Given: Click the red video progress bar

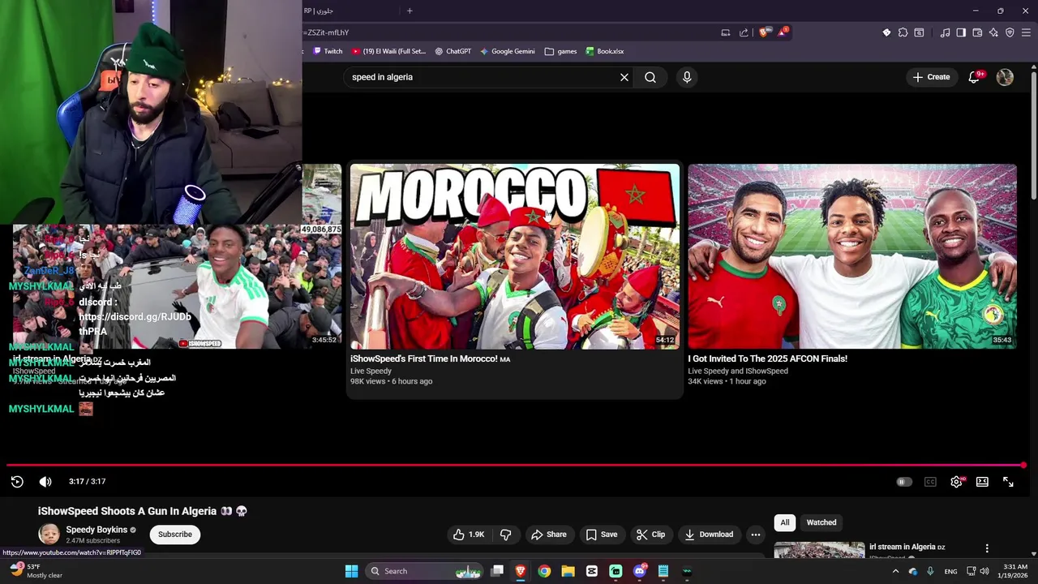Looking at the screenshot, I should (x=516, y=466).
